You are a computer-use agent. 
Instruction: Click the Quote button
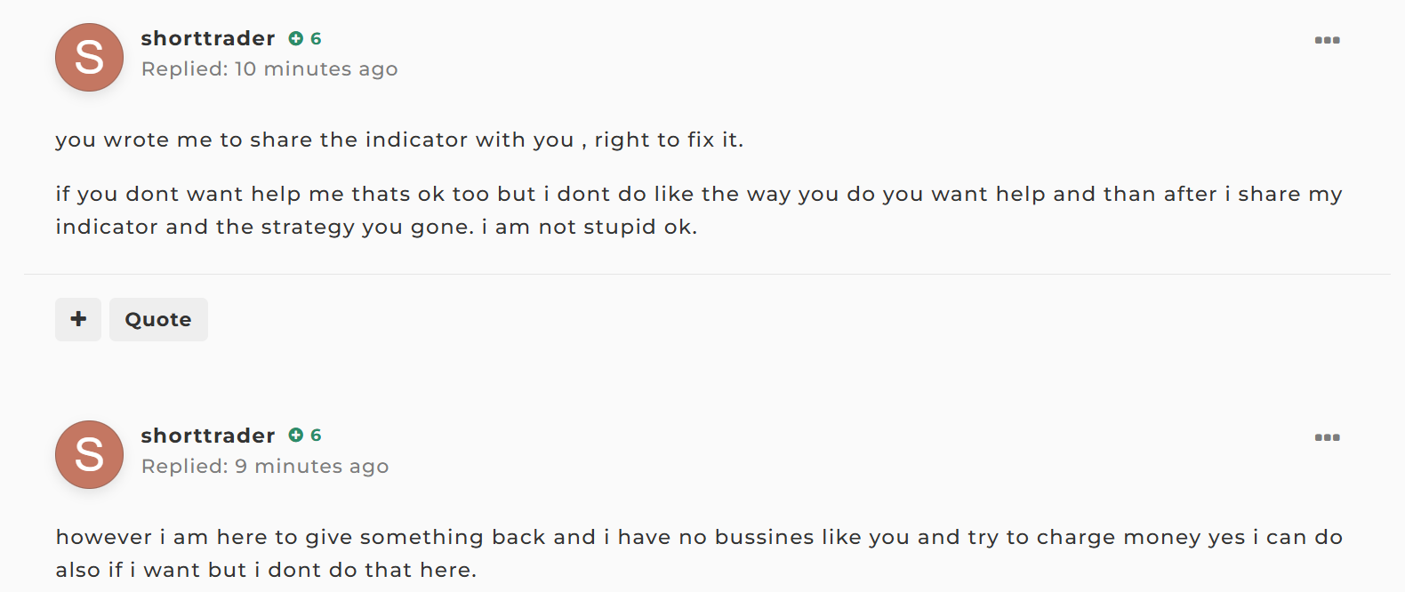158,319
